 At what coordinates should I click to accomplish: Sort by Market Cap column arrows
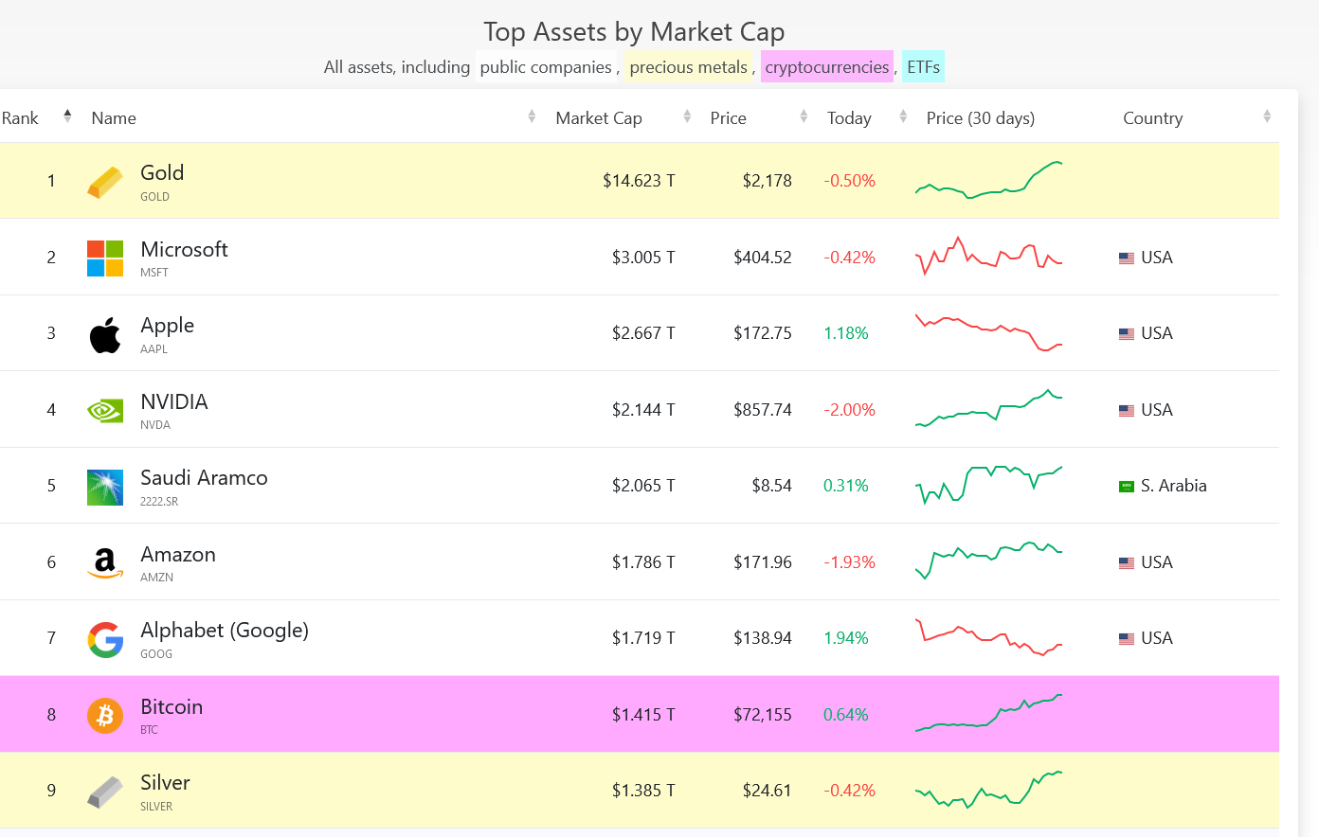[687, 116]
